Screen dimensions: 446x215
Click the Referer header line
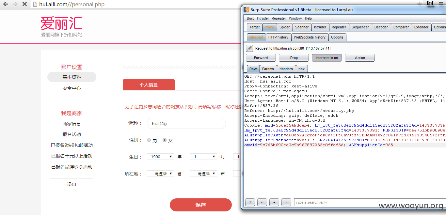click(x=299, y=111)
